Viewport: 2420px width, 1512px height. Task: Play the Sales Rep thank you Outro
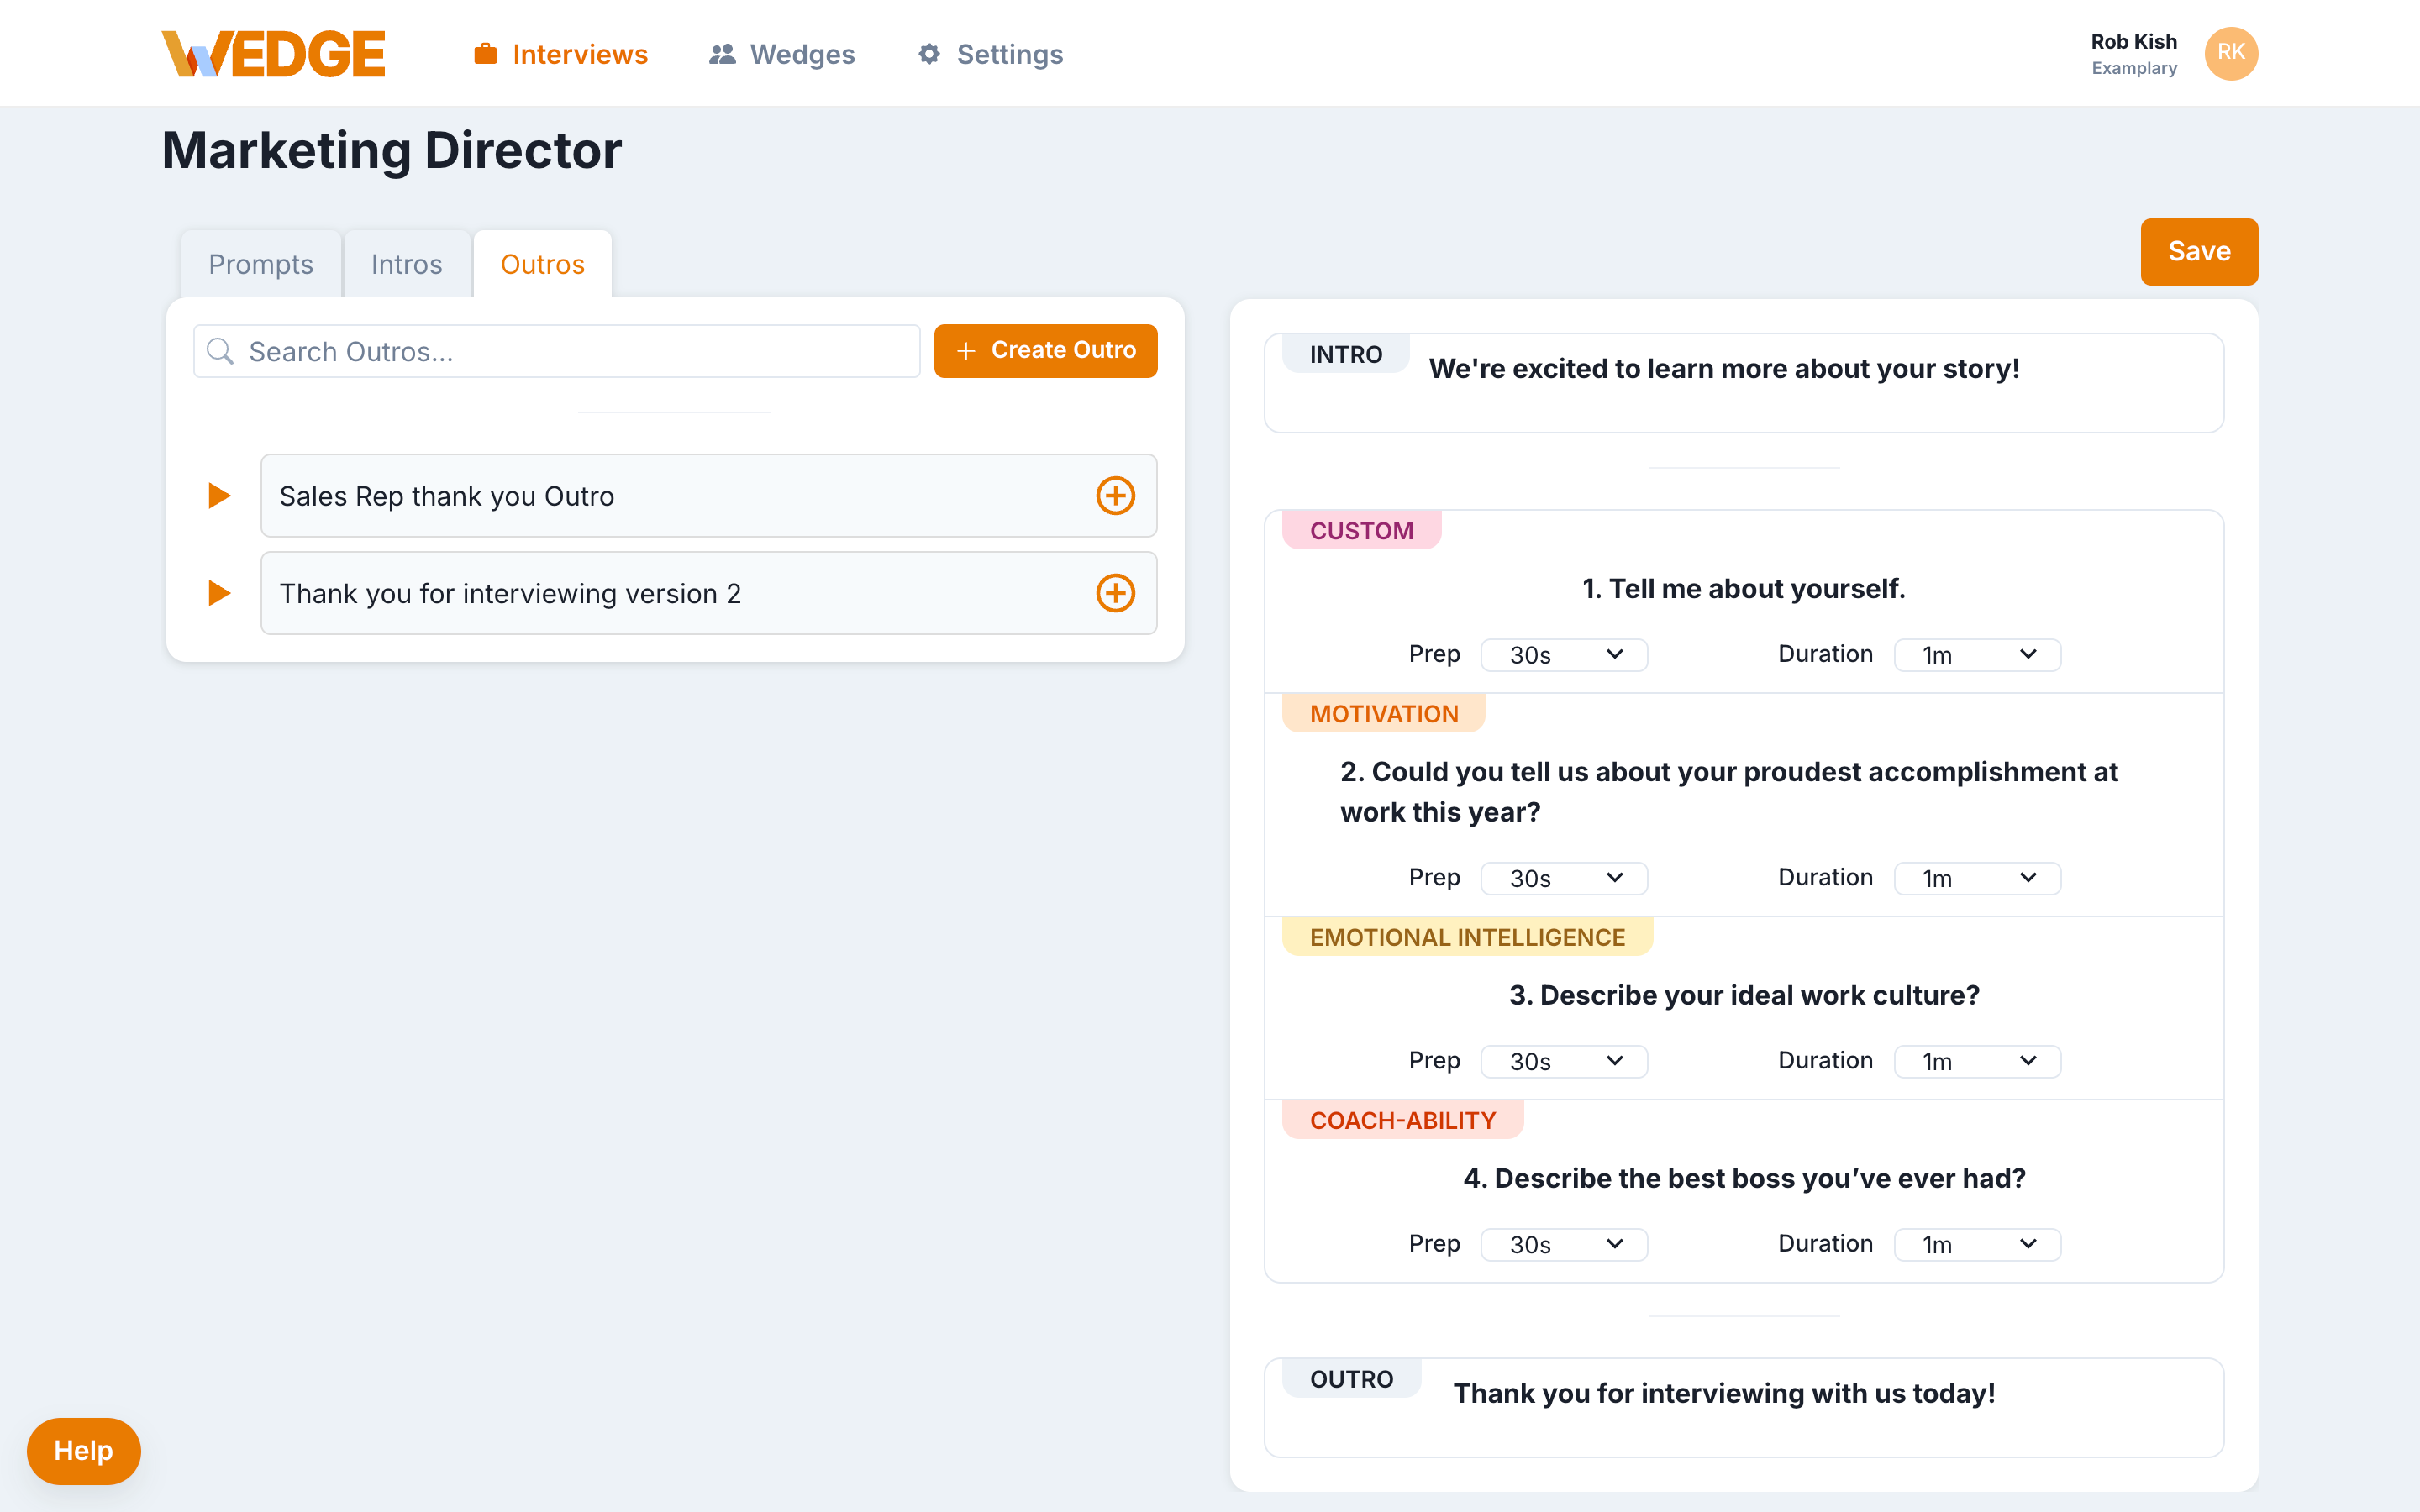click(x=219, y=496)
